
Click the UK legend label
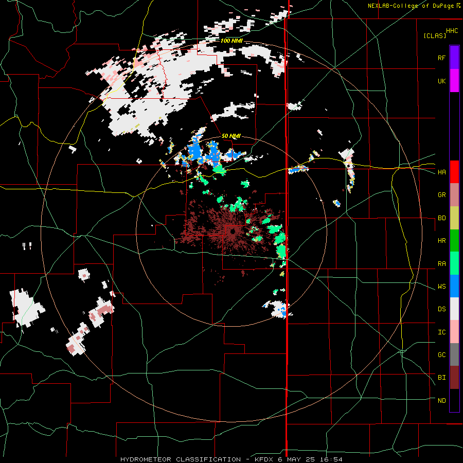tap(441, 81)
